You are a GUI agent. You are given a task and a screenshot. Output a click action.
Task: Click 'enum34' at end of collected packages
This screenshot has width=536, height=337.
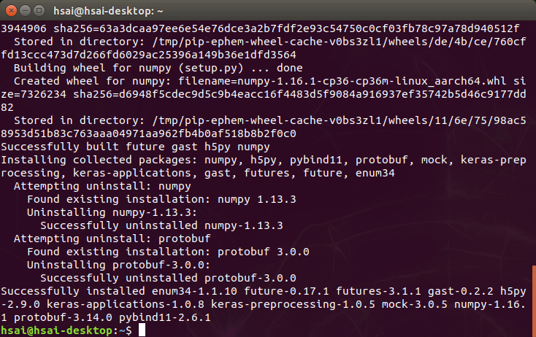click(375, 173)
